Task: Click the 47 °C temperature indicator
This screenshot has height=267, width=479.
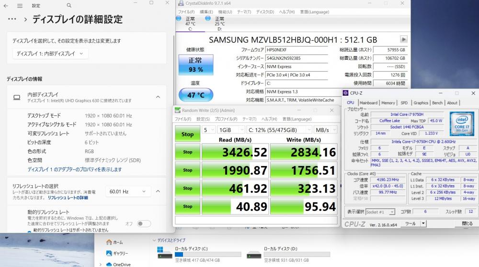Action: pyautogui.click(x=196, y=95)
